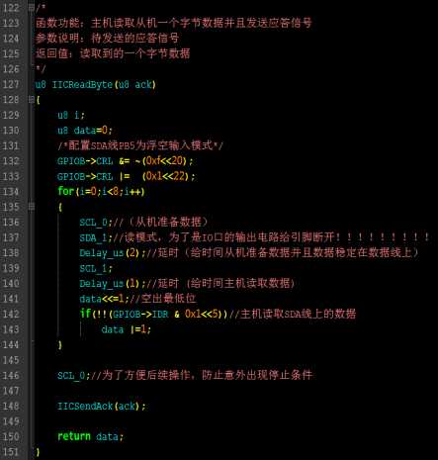Click the 'return data;' statement

click(91, 436)
